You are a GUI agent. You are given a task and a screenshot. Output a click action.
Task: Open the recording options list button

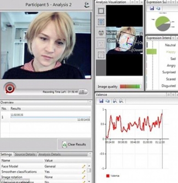click(82, 92)
